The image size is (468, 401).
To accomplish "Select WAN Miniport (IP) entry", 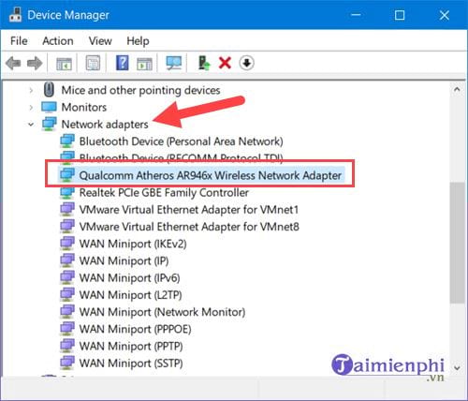I will coord(124,260).
